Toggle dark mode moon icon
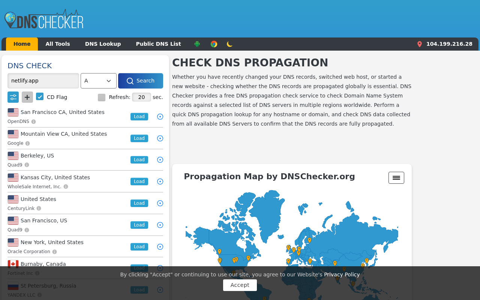 point(230,44)
